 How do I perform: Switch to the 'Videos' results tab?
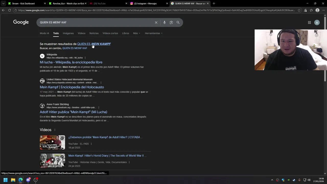81,33
